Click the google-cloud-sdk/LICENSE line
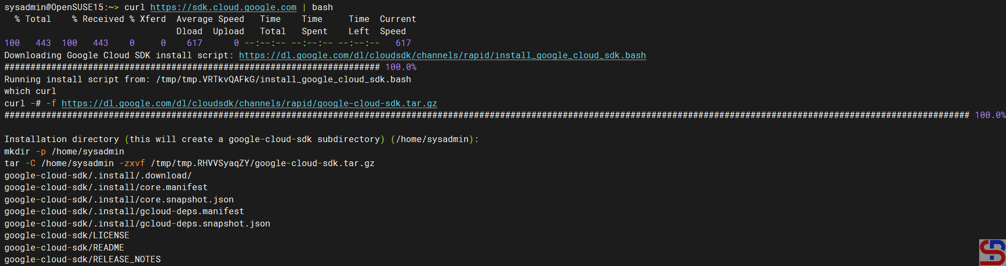Viewport: 1006px width, 266px height. coord(66,236)
